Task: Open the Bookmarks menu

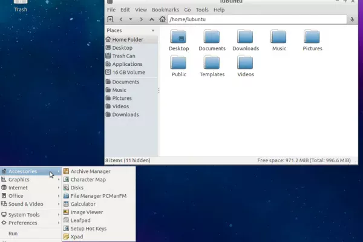Action: [165, 10]
